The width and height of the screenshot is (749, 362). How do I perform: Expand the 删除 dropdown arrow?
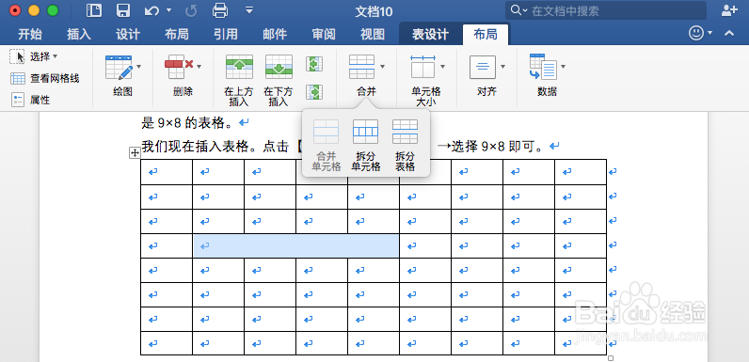click(199, 67)
